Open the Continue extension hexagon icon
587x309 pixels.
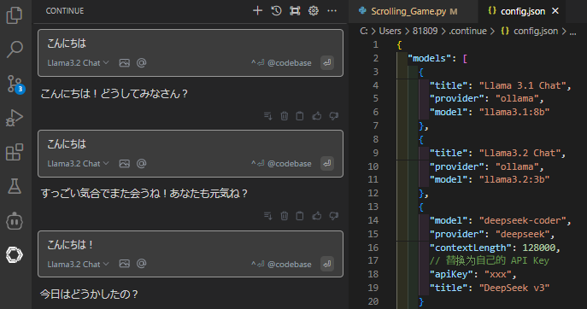[15, 254]
